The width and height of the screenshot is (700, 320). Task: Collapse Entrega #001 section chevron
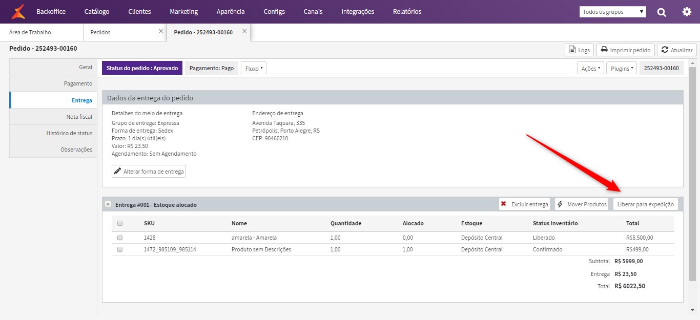tap(108, 204)
